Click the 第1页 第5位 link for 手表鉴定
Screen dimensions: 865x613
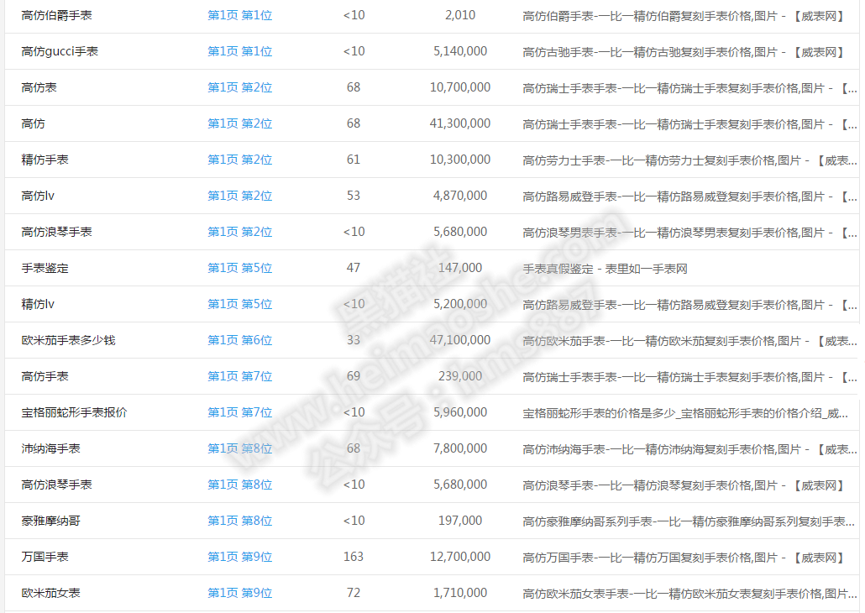pos(240,268)
